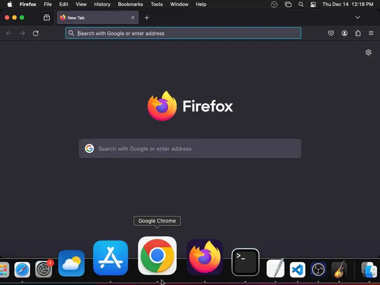Open Visual Studio Code from the Dock
380x285 pixels.
(298, 270)
